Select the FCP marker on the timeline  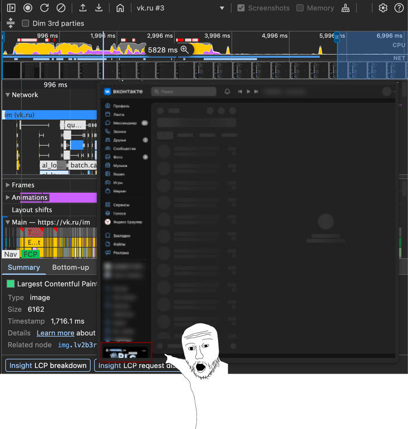(x=30, y=254)
